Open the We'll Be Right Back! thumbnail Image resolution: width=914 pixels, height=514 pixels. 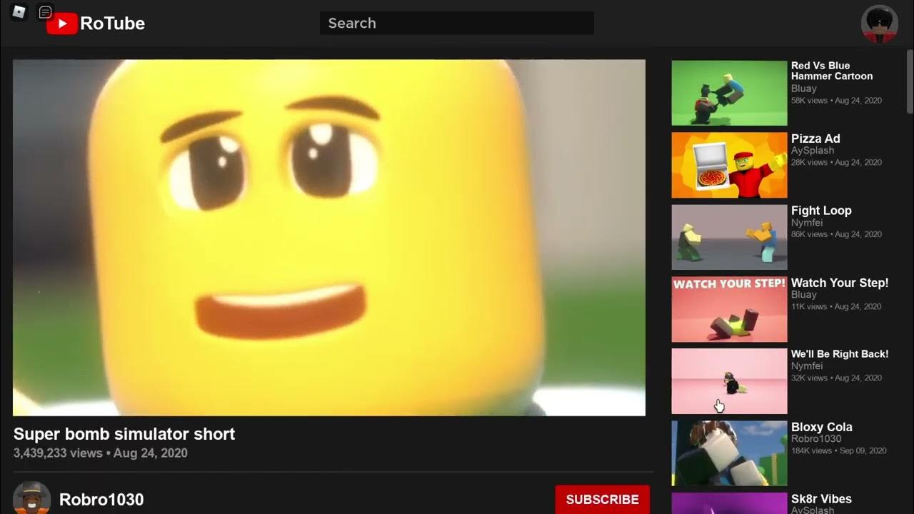tap(729, 381)
